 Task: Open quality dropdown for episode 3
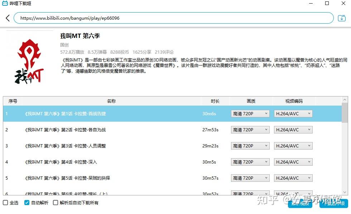tap(250, 146)
